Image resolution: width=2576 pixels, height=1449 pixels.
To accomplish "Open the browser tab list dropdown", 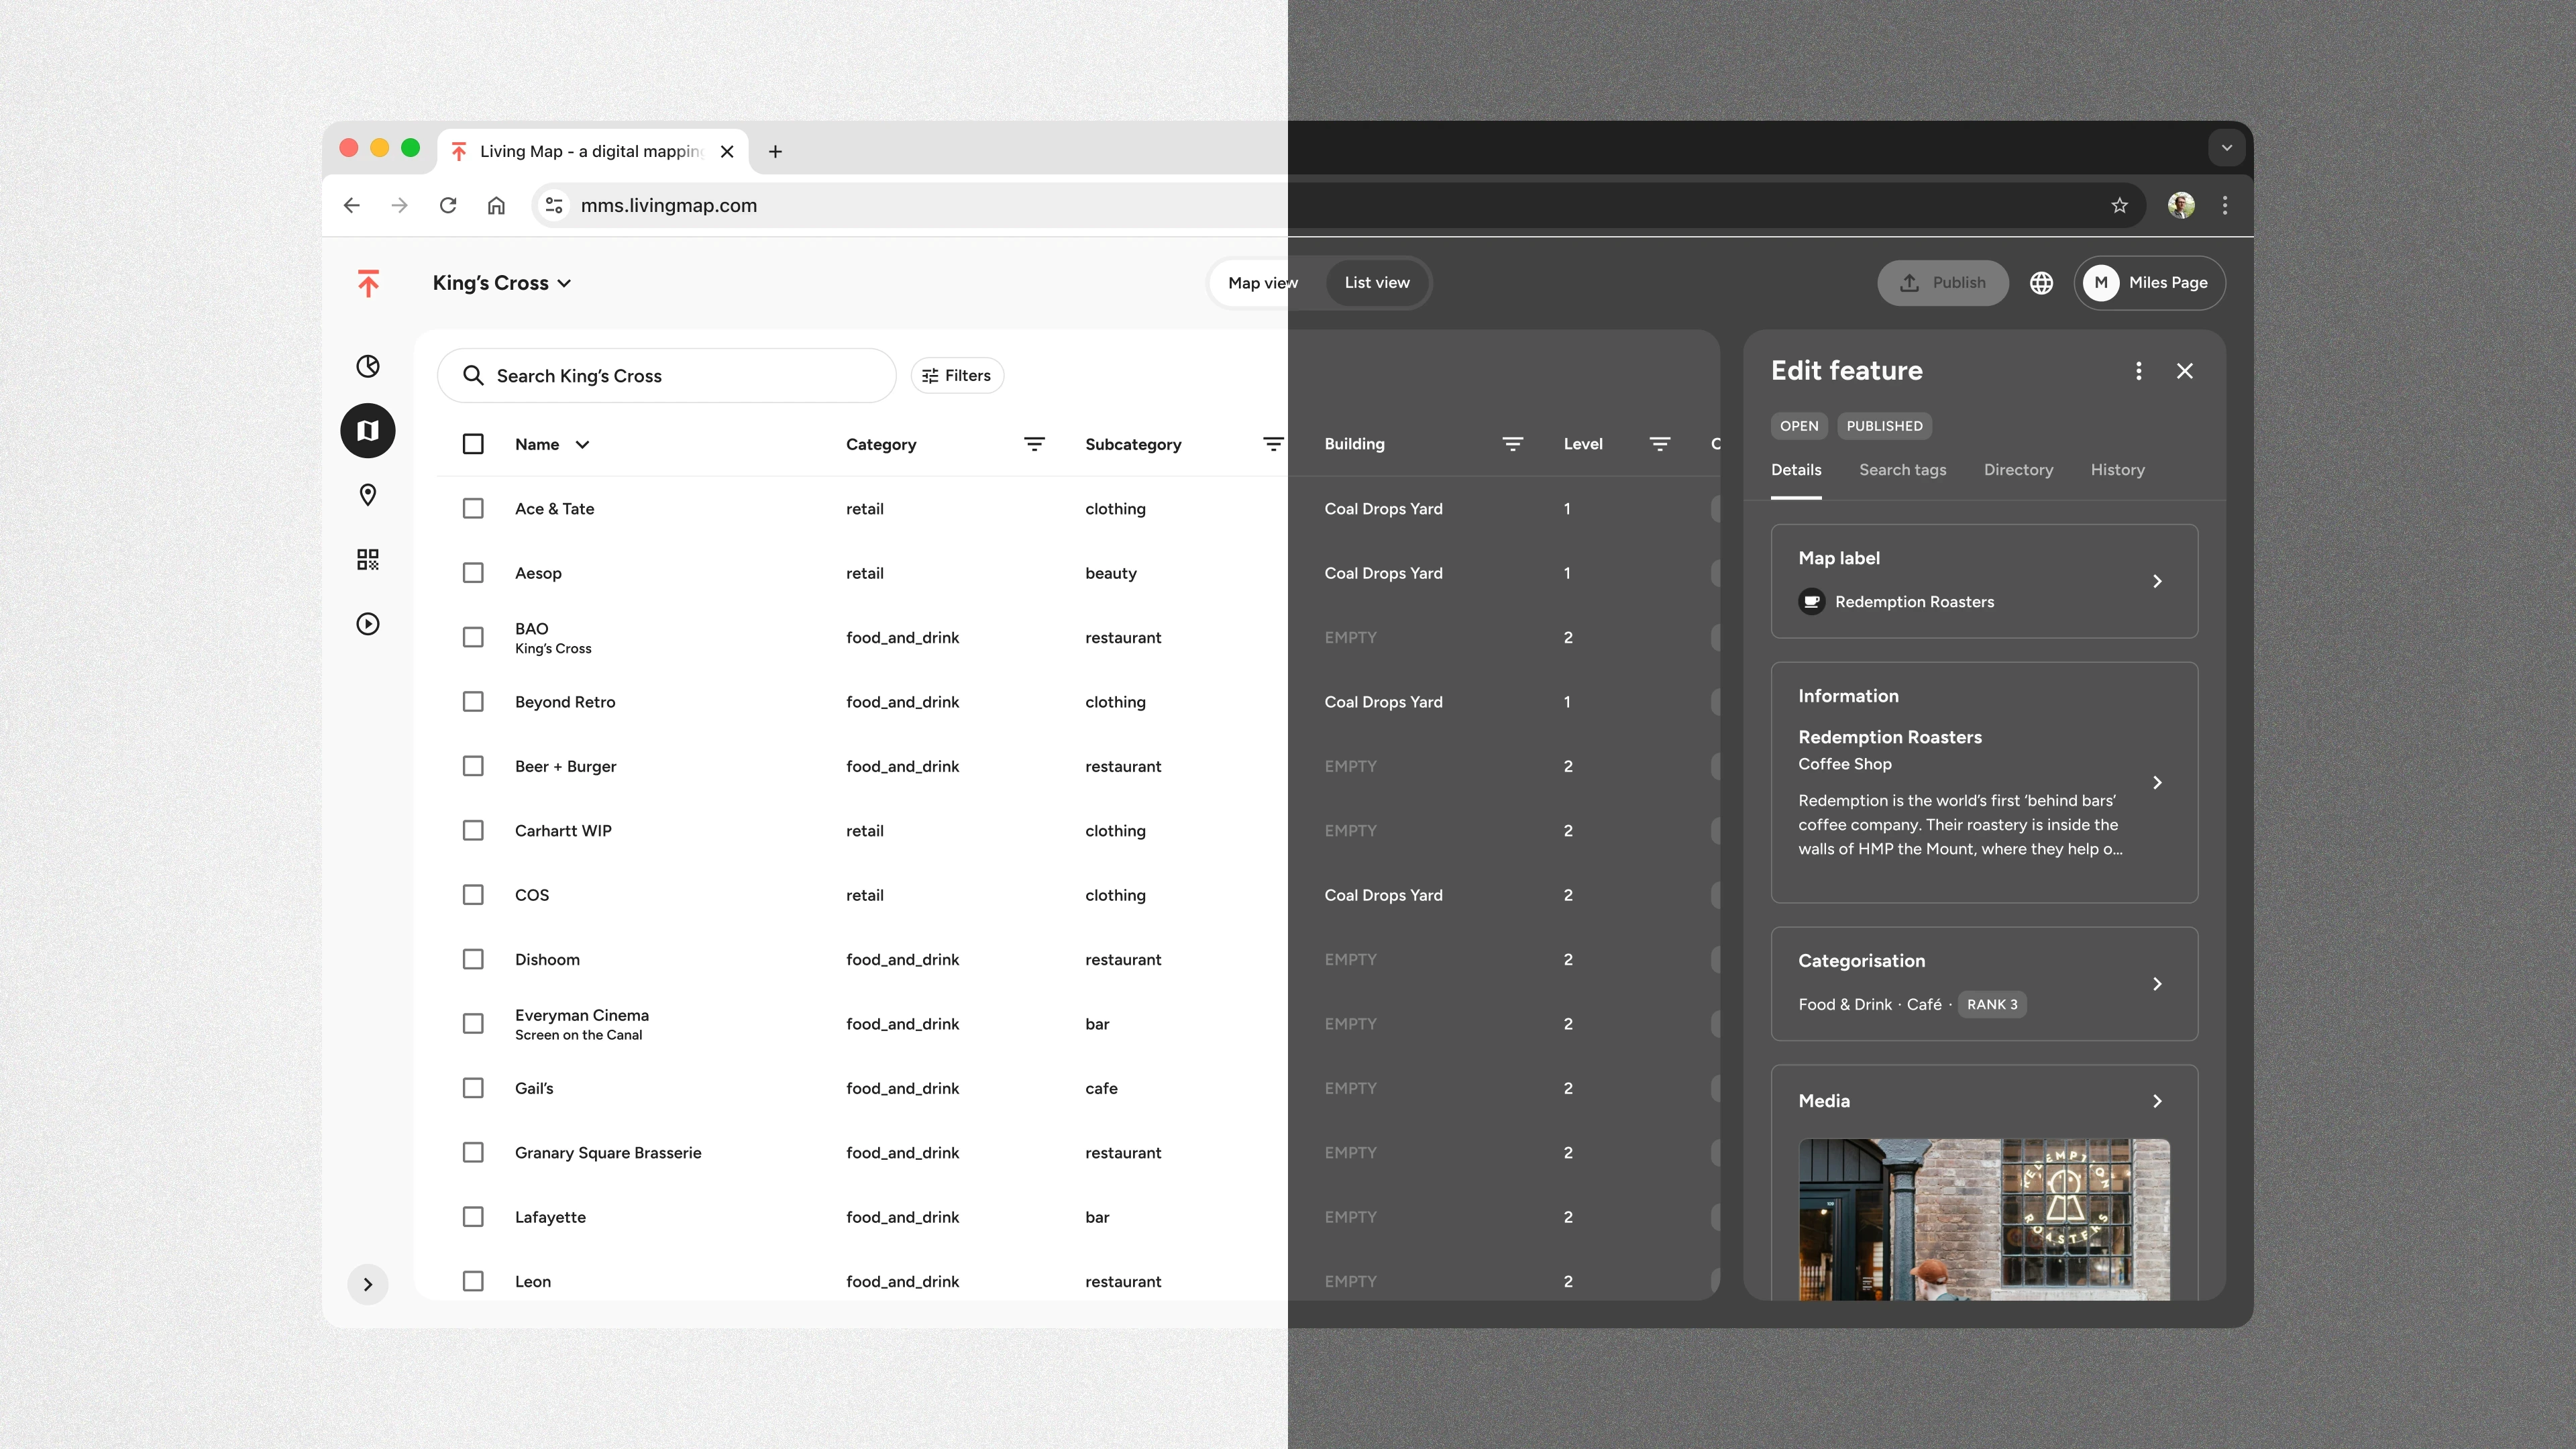I will tap(2227, 148).
